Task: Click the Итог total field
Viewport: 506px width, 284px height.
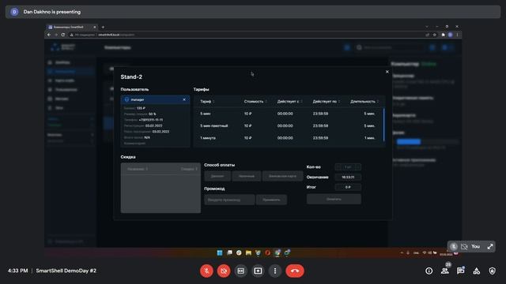Action: 348,187
